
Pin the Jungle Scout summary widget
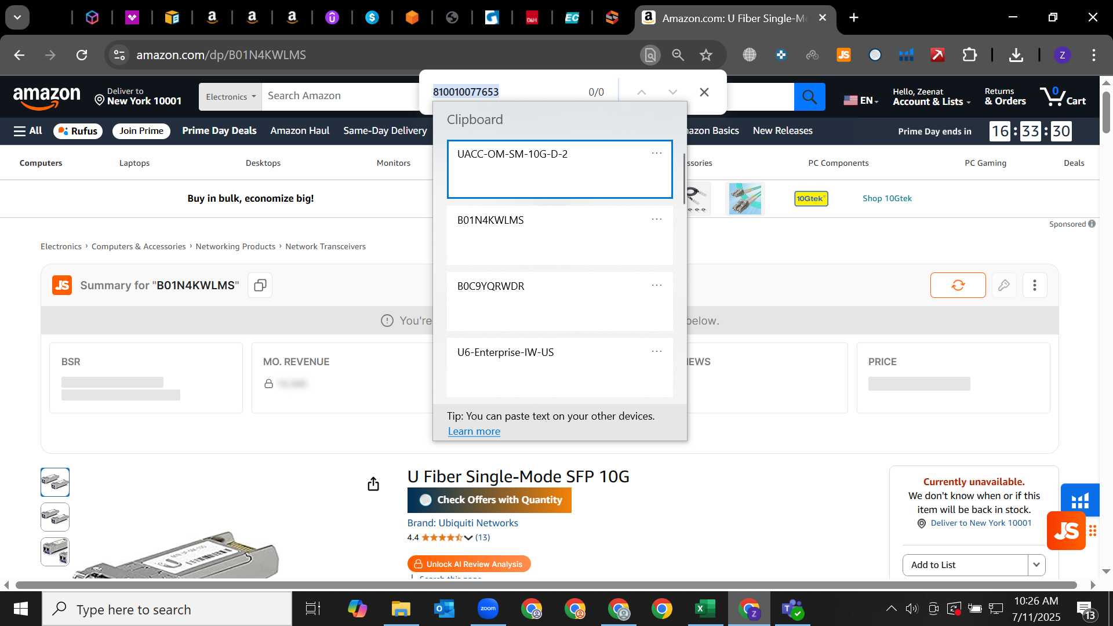1004,285
